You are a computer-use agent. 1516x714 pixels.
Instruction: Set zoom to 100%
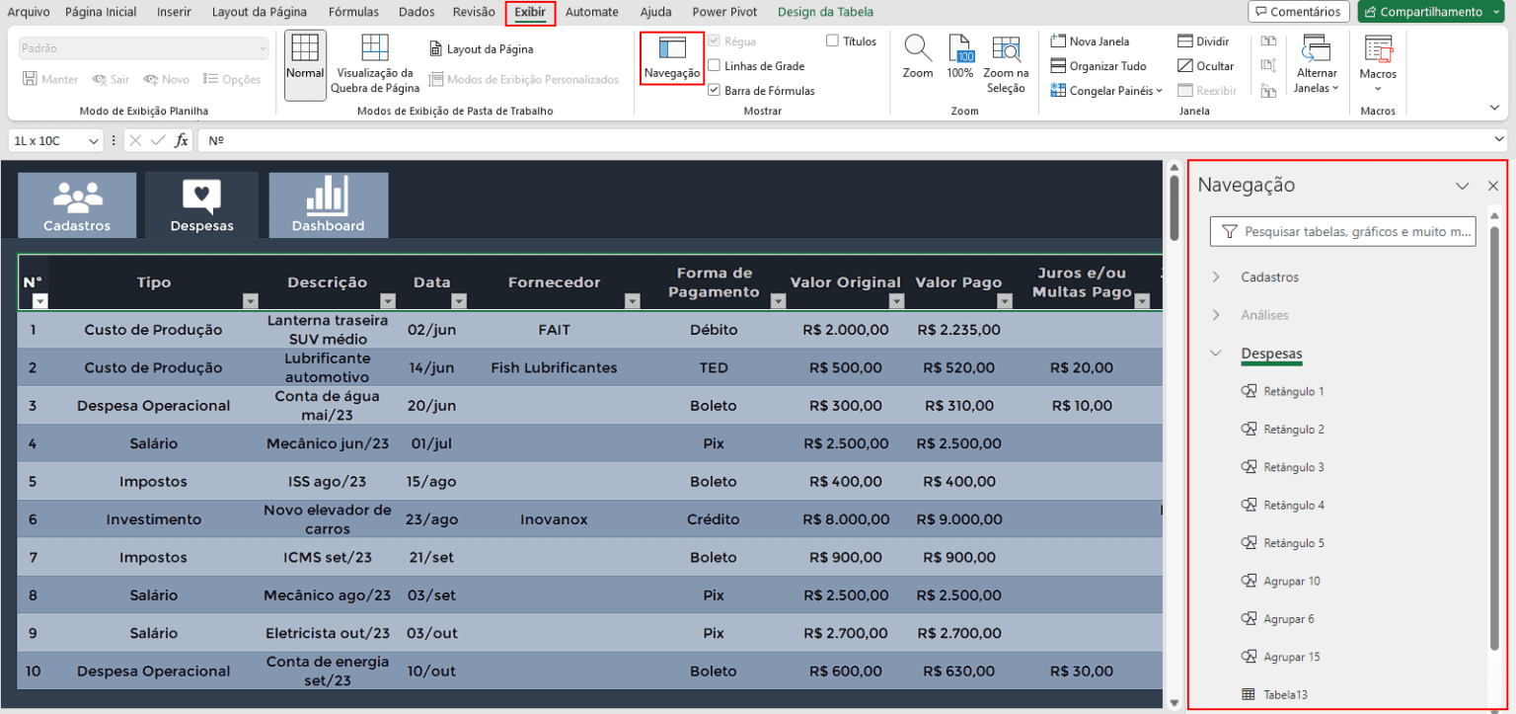coord(960,57)
